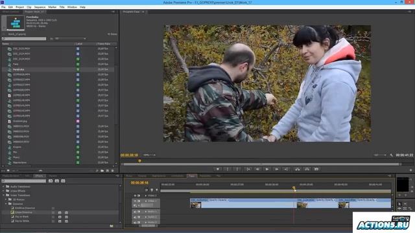Click the New Item icon in Project panel

(108, 171)
